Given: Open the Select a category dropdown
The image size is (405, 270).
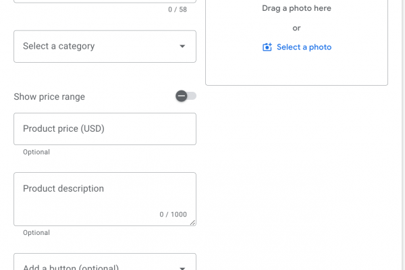Looking at the screenshot, I should (x=105, y=47).
